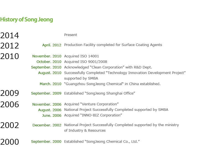The height and width of the screenshot is (153, 204).
Task: Click the December. 2002 date label
Action: click(x=47, y=125)
